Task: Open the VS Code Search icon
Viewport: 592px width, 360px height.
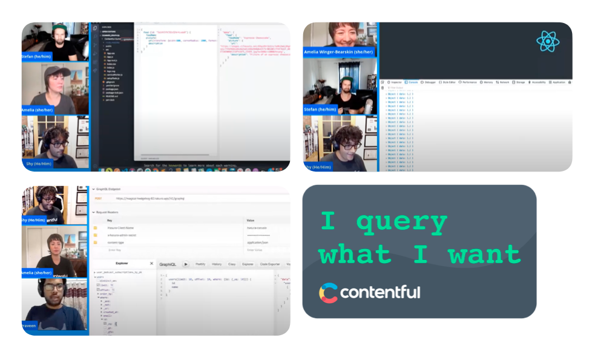Action: tap(95, 36)
